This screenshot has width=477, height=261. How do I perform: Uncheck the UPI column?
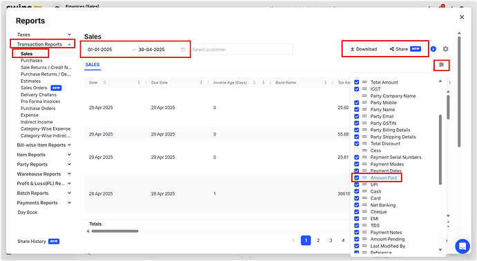coord(357,184)
